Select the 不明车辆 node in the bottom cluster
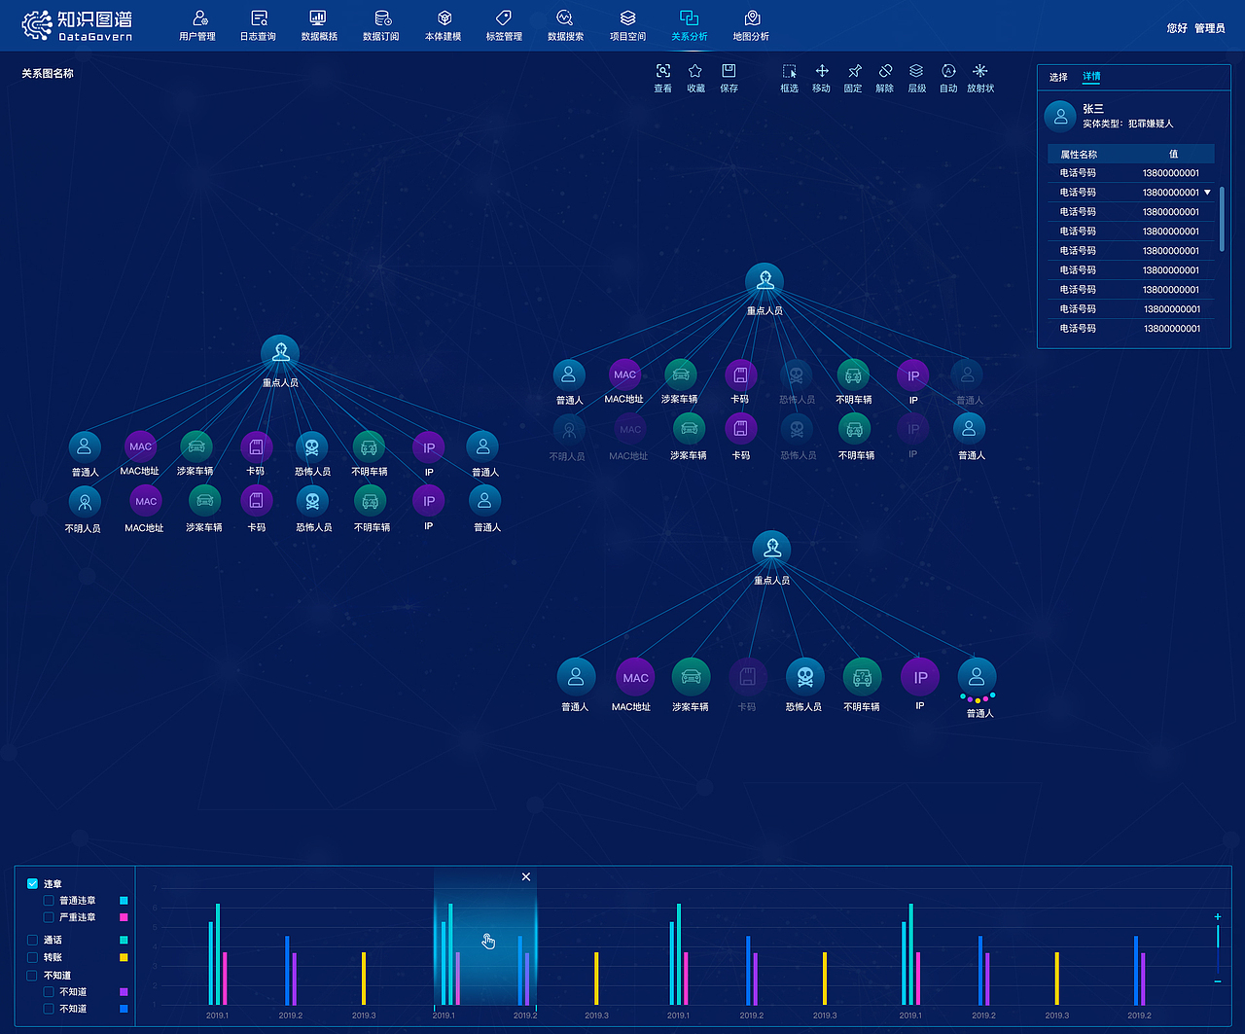This screenshot has height=1034, width=1245. 862,678
